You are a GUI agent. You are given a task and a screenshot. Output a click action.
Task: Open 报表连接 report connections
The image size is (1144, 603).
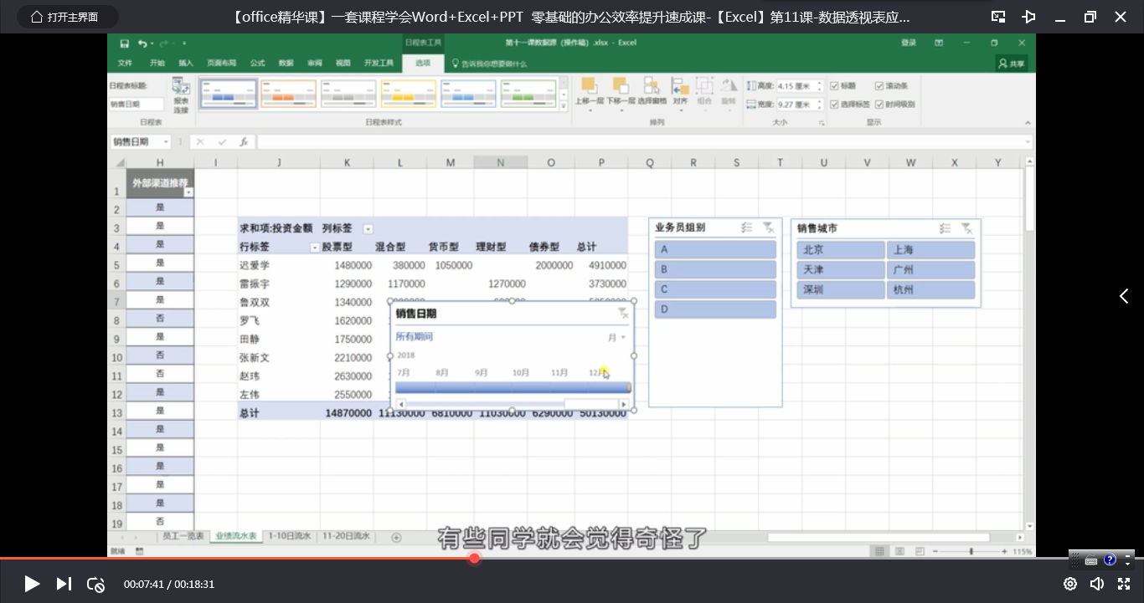point(181,95)
